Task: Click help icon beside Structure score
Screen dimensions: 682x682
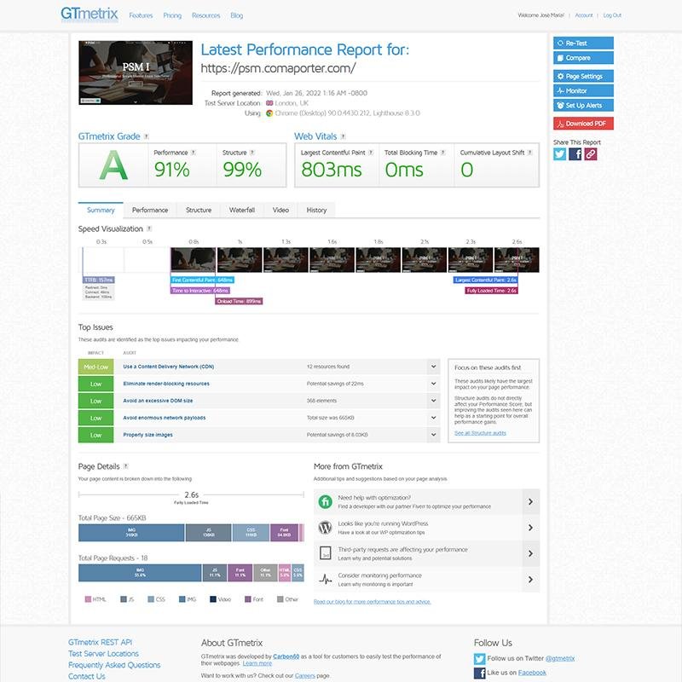Action: (251, 153)
